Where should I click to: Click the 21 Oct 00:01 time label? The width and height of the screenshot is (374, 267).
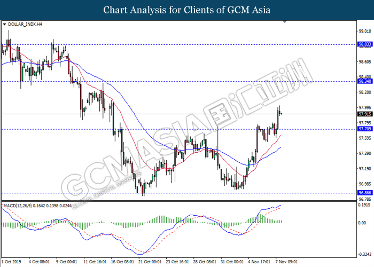click(x=150, y=262)
